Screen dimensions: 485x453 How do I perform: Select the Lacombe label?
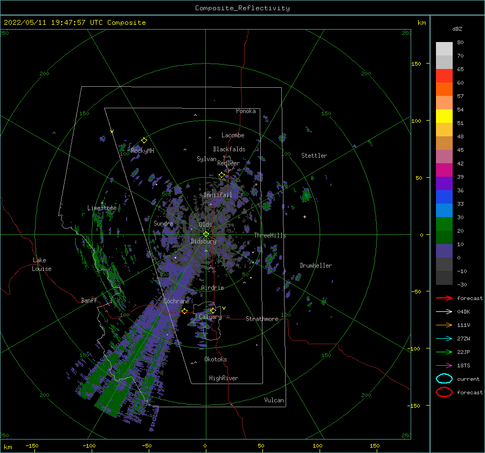[233, 135]
